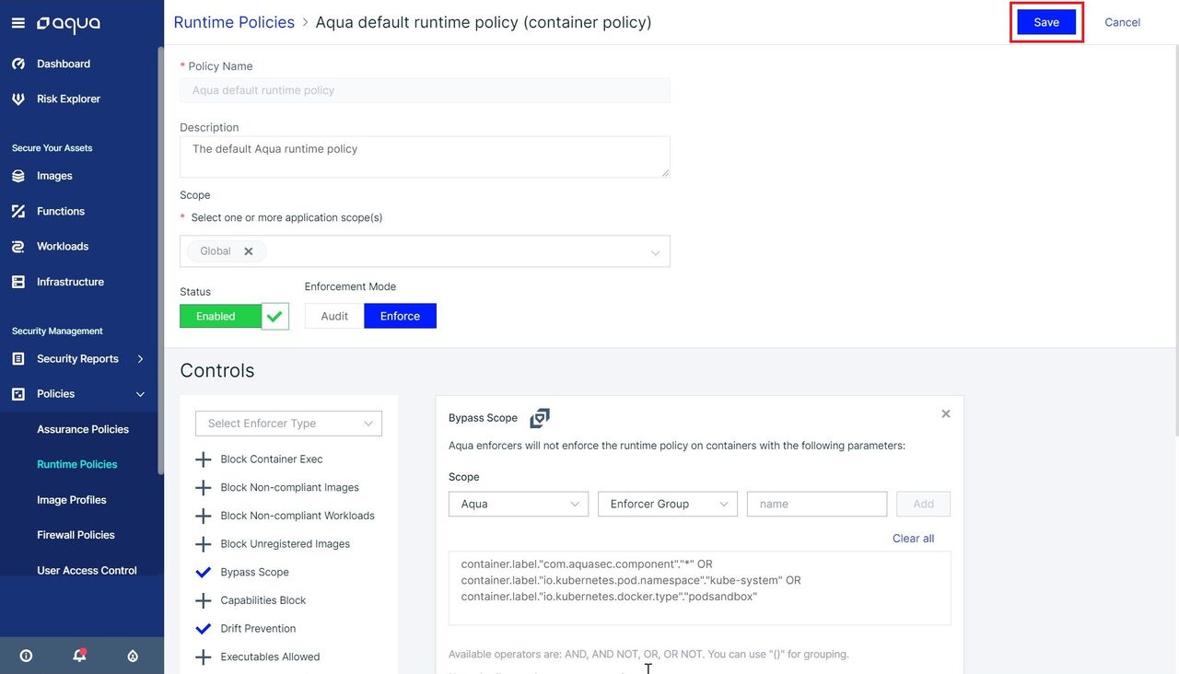Collapse the Policies submenu chevron

tap(141, 394)
